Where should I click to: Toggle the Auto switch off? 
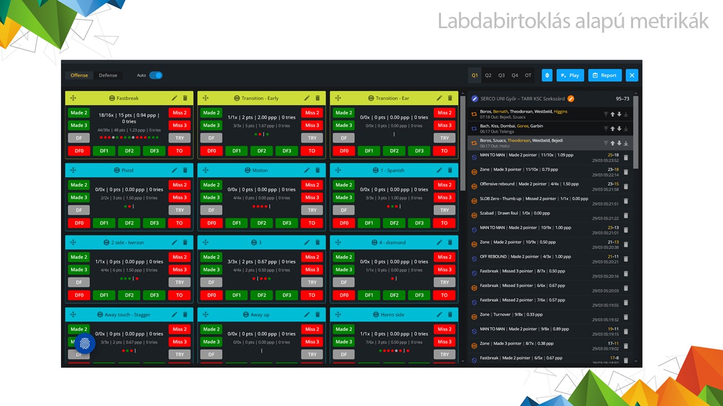point(156,75)
